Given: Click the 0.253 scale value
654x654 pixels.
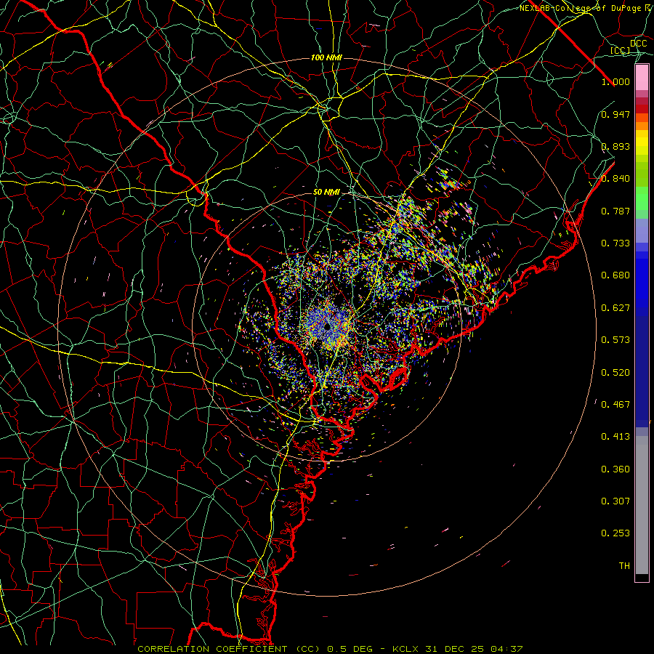Looking at the screenshot, I should (615, 533).
